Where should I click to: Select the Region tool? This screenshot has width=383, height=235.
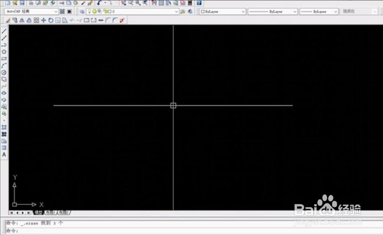[x=4, y=141]
